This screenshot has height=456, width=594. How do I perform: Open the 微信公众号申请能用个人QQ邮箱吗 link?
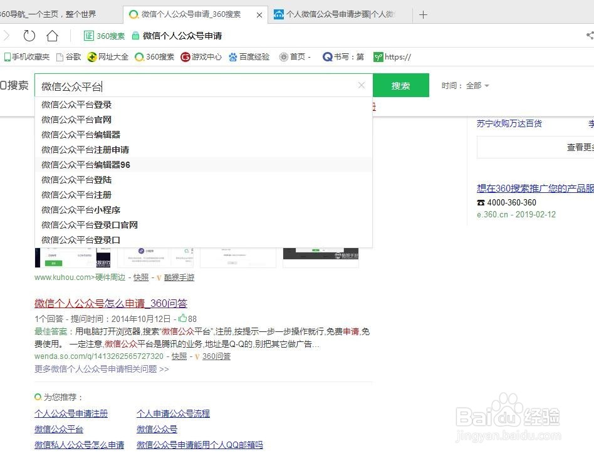[x=200, y=445]
